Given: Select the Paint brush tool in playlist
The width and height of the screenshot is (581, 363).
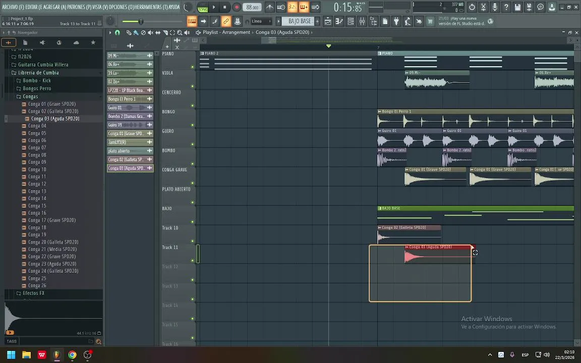Looking at the screenshot, I should click(x=136, y=33).
